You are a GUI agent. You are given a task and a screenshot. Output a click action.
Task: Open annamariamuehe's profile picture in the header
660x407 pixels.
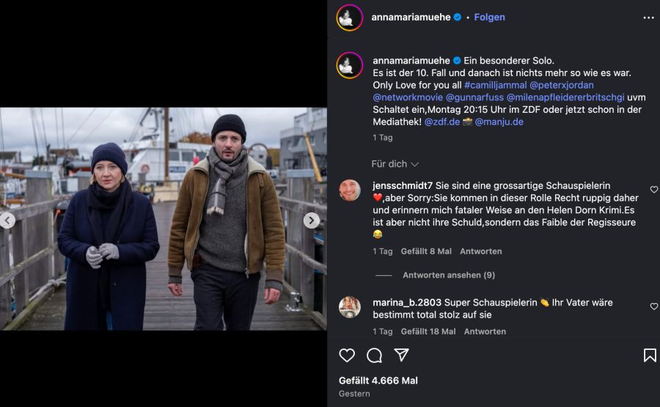350,18
